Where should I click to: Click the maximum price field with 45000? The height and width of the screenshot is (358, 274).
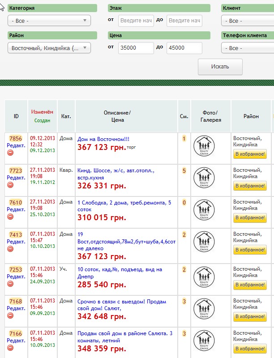(x=184, y=48)
